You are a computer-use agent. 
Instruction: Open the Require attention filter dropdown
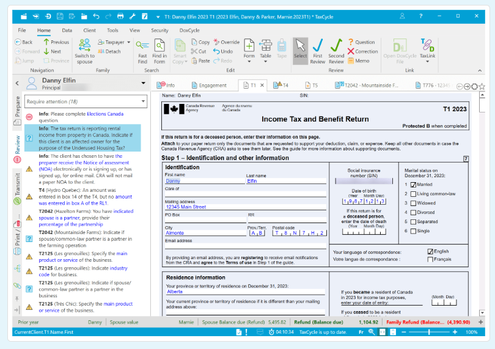point(143,101)
